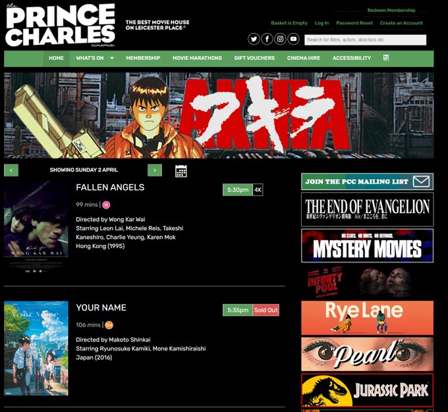This screenshot has width=448, height=412.
Task: Open the Jurassic Park banner
Action: [x=367, y=390]
